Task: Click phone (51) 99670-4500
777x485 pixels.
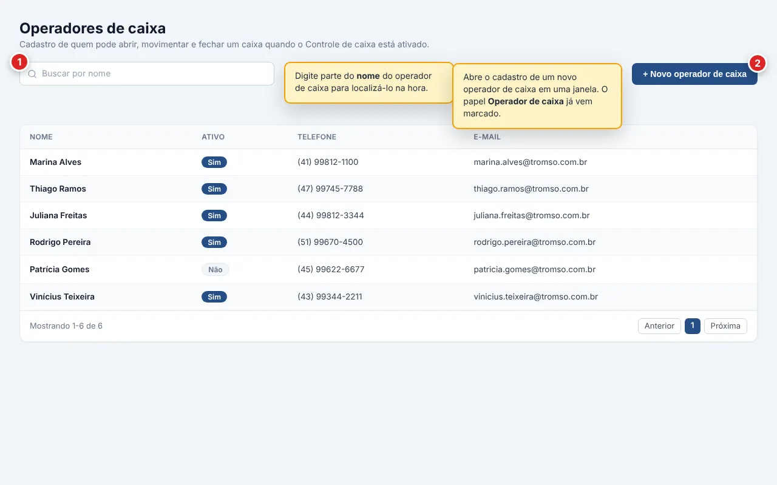Action: click(x=330, y=242)
